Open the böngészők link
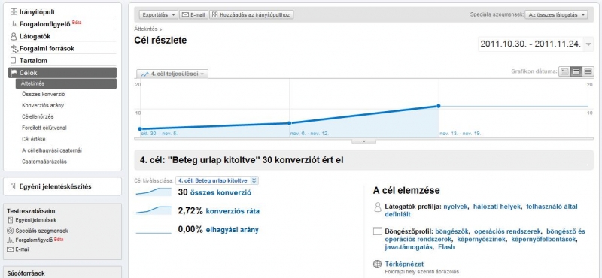The height and width of the screenshot is (278, 602). pos(451,231)
